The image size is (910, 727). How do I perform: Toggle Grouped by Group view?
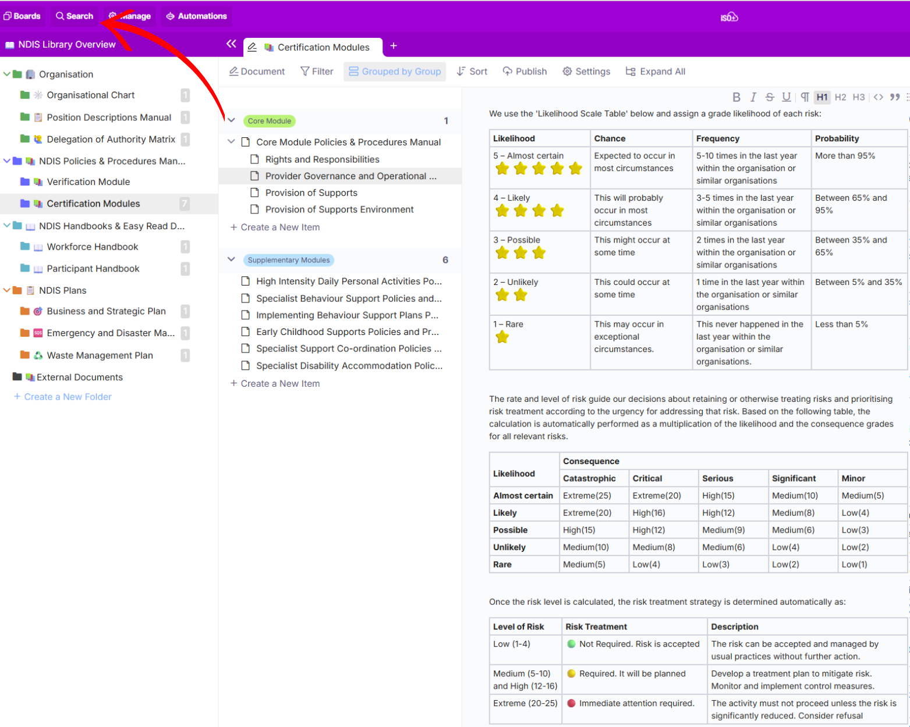(395, 72)
